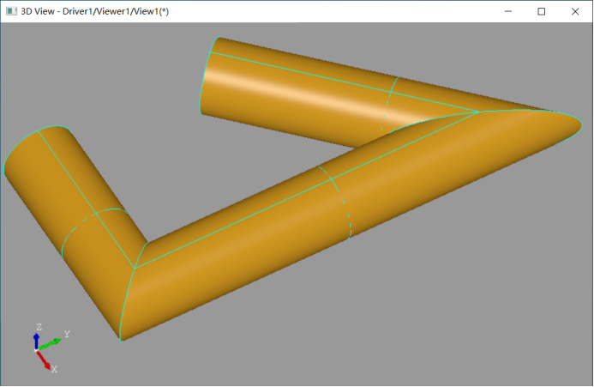Click the blue Z axis arrow

click(36, 341)
